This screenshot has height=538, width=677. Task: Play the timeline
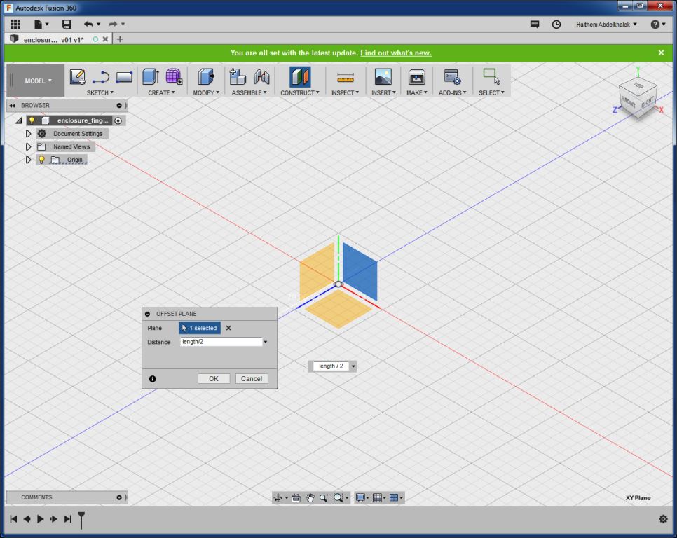click(x=40, y=519)
